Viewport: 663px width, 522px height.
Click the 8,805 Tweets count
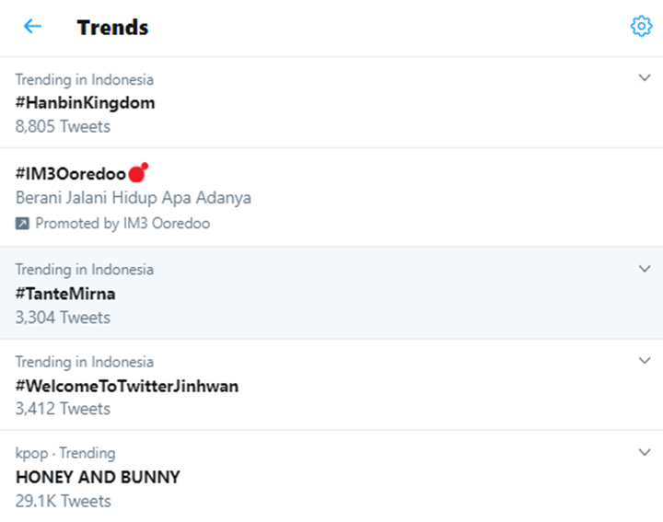point(63,126)
